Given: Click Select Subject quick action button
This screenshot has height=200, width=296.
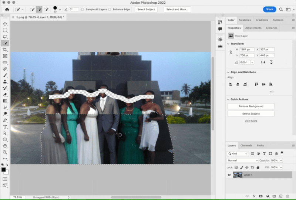Looking at the screenshot, I should coord(251,113).
